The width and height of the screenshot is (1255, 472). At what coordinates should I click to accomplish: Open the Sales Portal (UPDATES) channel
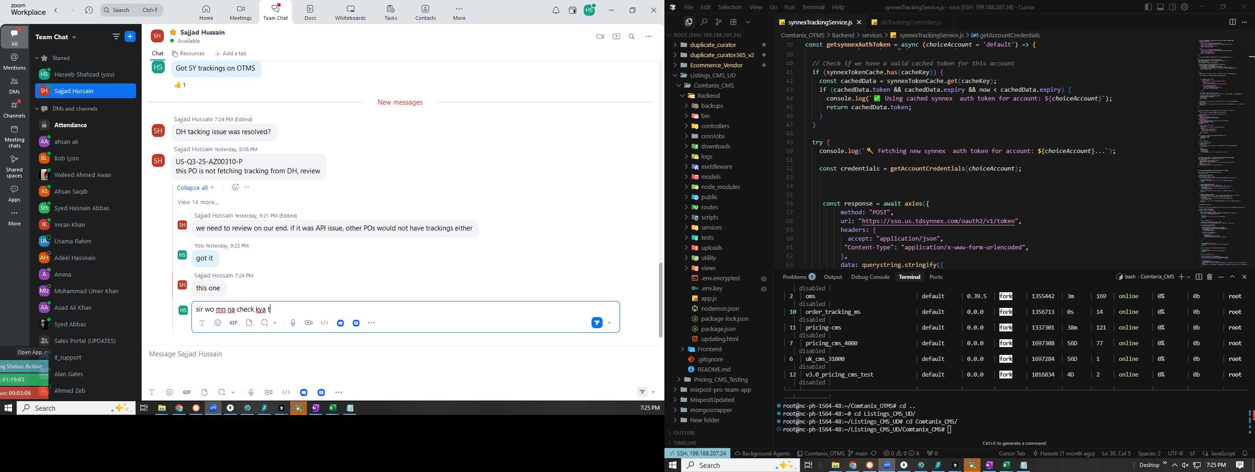click(x=85, y=341)
